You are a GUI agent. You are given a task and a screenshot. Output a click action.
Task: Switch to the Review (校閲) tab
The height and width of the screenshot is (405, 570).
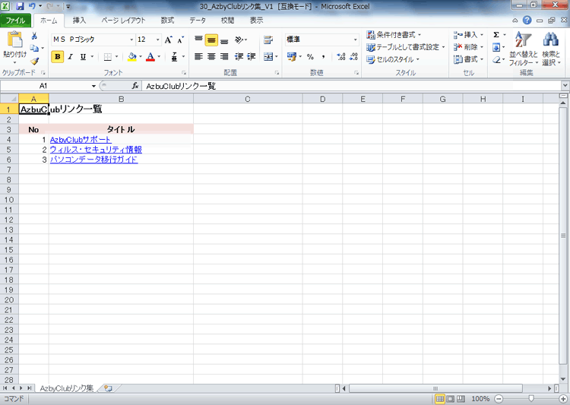click(227, 21)
